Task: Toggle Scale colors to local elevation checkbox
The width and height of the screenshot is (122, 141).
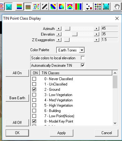Action: [x=83, y=58]
